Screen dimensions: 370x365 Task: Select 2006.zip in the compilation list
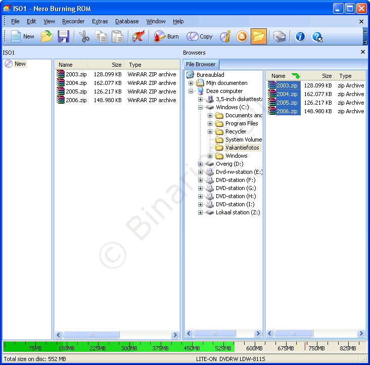coord(76,100)
